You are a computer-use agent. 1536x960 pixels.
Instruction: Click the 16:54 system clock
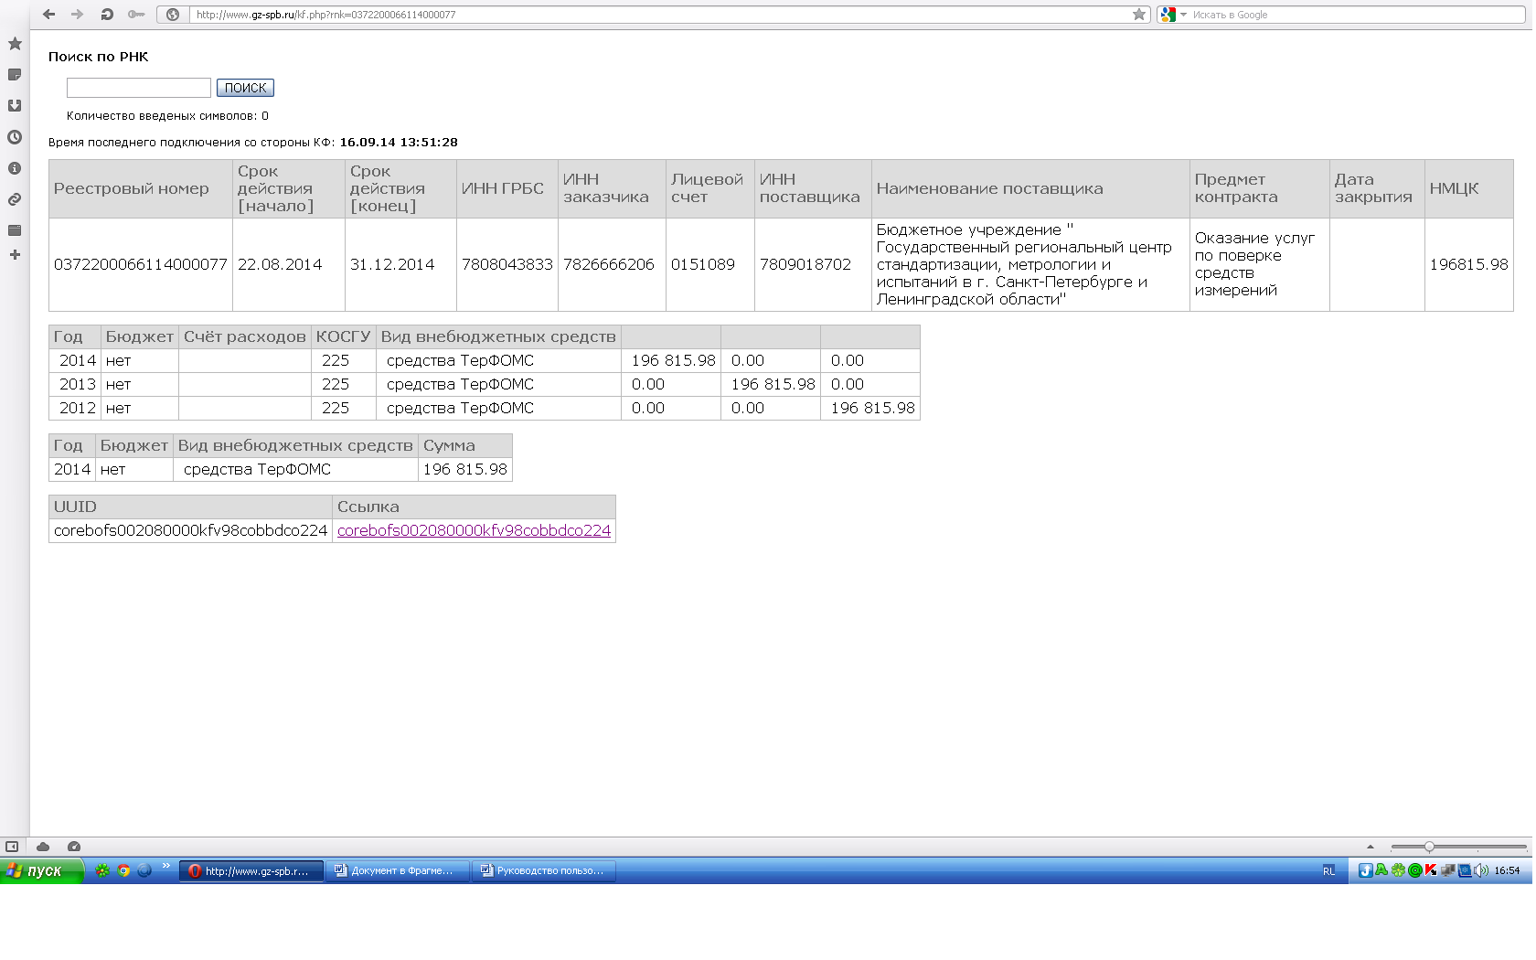pos(1507,871)
